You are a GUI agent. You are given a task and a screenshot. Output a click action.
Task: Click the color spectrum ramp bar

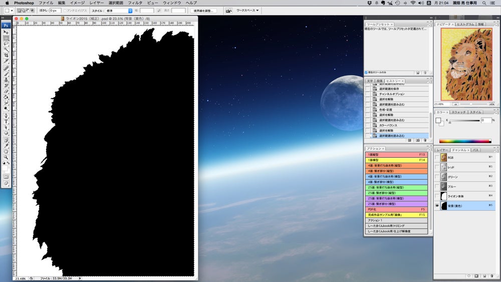pyautogui.click(x=465, y=141)
